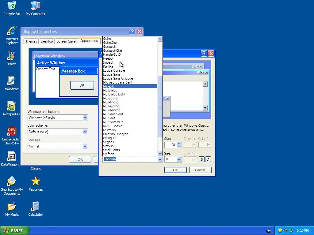Image resolution: width=314 pixels, height=235 pixels.
Task: Choose Small Fonts entry
Action: [x=130, y=150]
